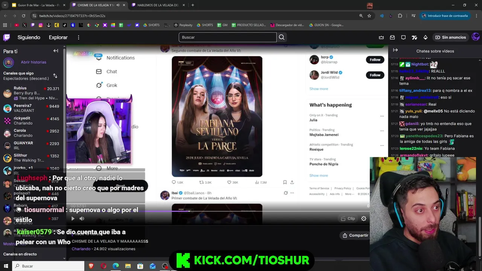The width and height of the screenshot is (482, 271).
Task: Open the three-dot menu on Ibai's lower tweet
Action: tap(292, 193)
